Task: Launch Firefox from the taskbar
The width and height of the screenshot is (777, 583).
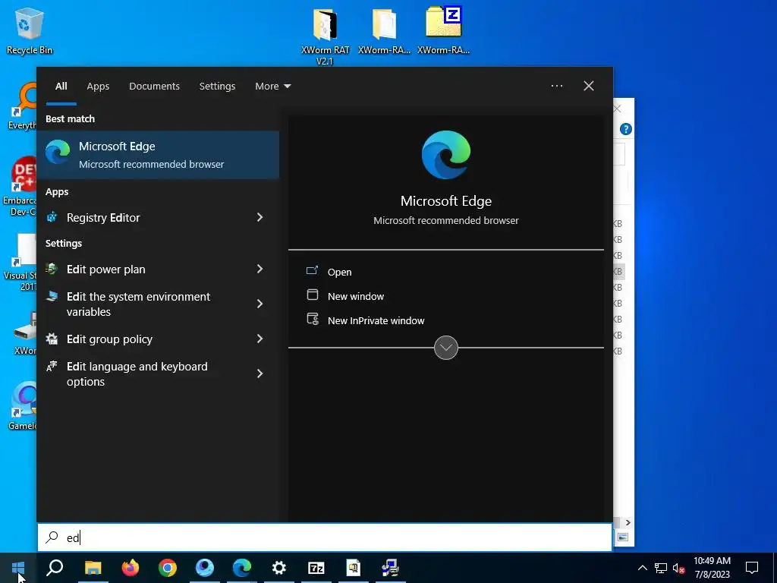Action: pos(131,568)
